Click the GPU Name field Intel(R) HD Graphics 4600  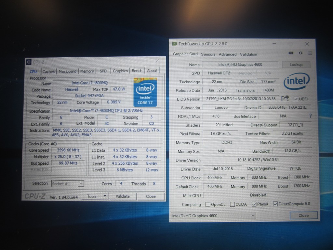click(x=240, y=64)
